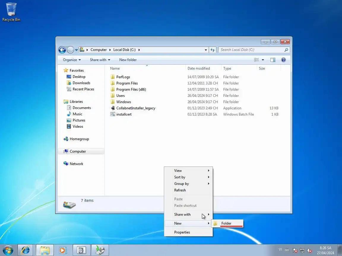Click the Action Center flag tray icon
Image resolution: width=342 pixels, height=256 pixels.
pyautogui.click(x=295, y=251)
